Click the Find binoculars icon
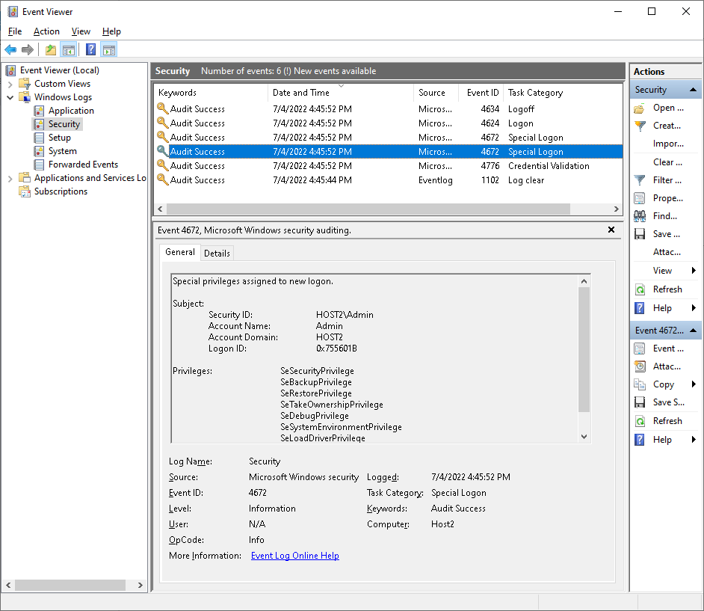This screenshot has width=704, height=611. tap(640, 216)
